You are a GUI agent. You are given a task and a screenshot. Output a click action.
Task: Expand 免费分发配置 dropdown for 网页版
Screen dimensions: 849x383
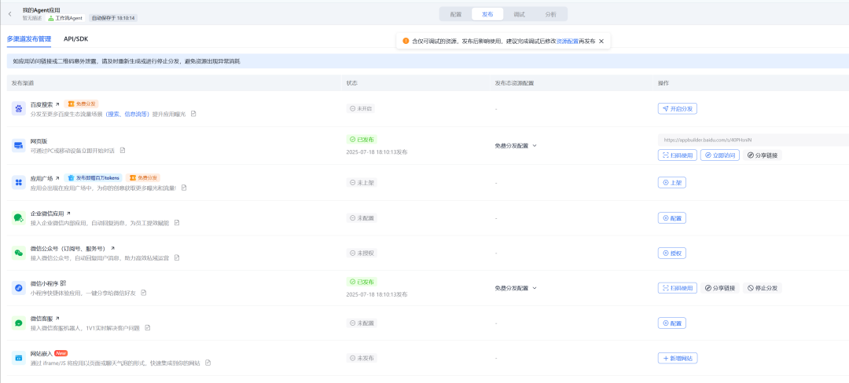click(535, 146)
